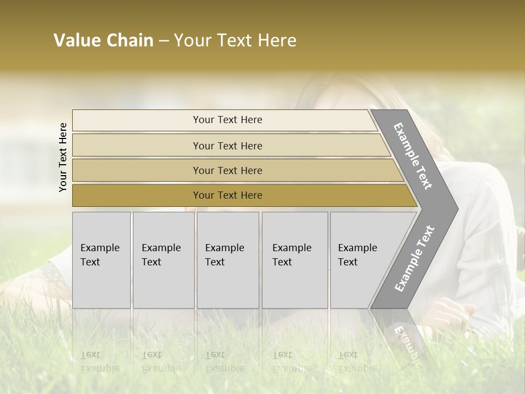
Task: Select the second gray "Example Text" box
Action: pyautogui.click(x=163, y=259)
